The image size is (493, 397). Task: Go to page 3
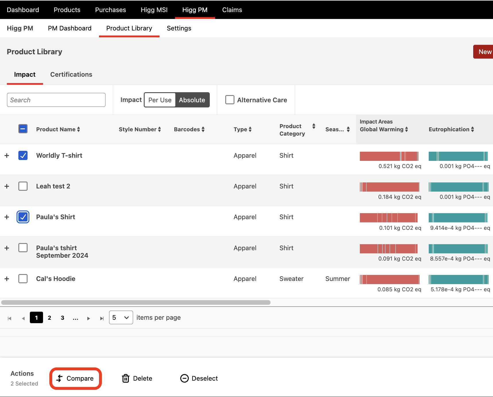[63, 318]
